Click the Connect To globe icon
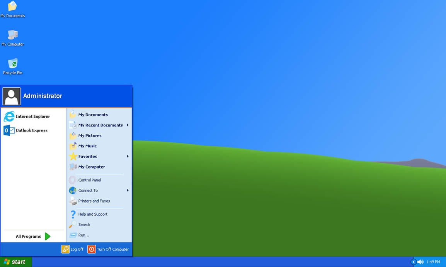Screen dimensions: 446x267 pos(73,190)
